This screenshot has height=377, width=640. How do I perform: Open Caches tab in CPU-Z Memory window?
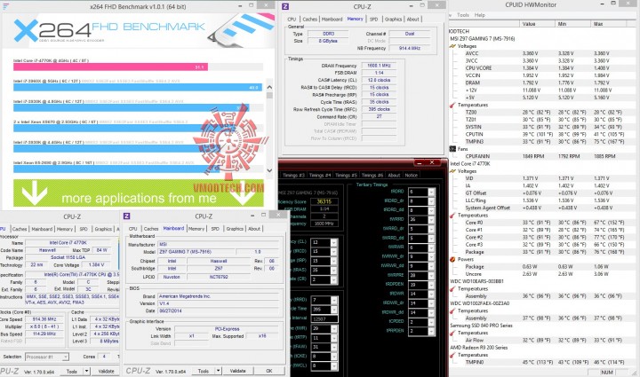click(x=310, y=20)
